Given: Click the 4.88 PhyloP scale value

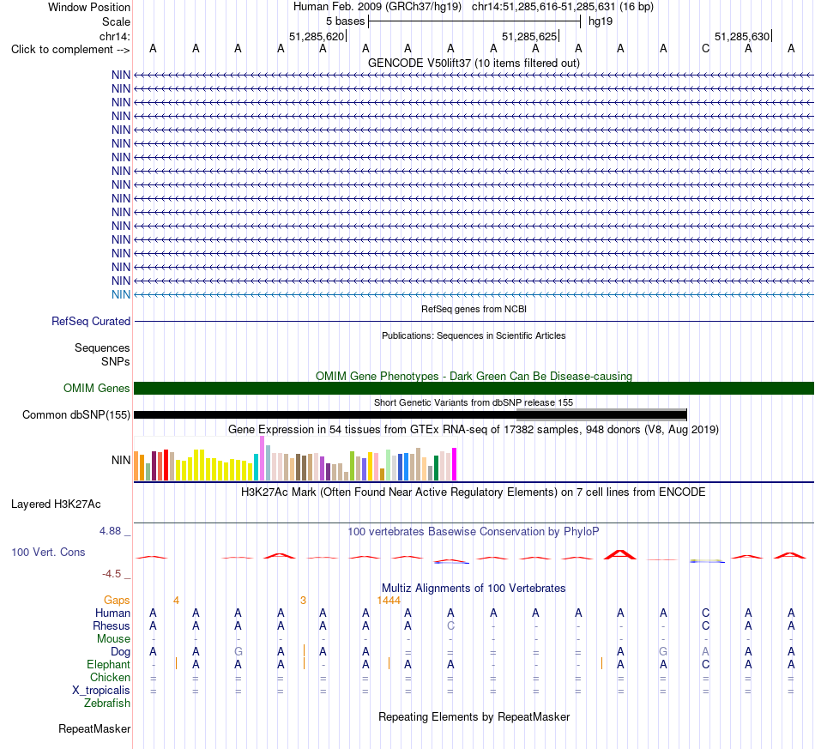Looking at the screenshot, I should tap(110, 531).
